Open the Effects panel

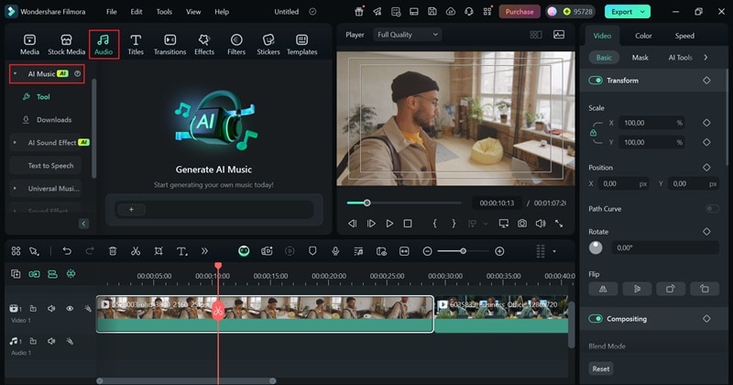click(x=204, y=44)
